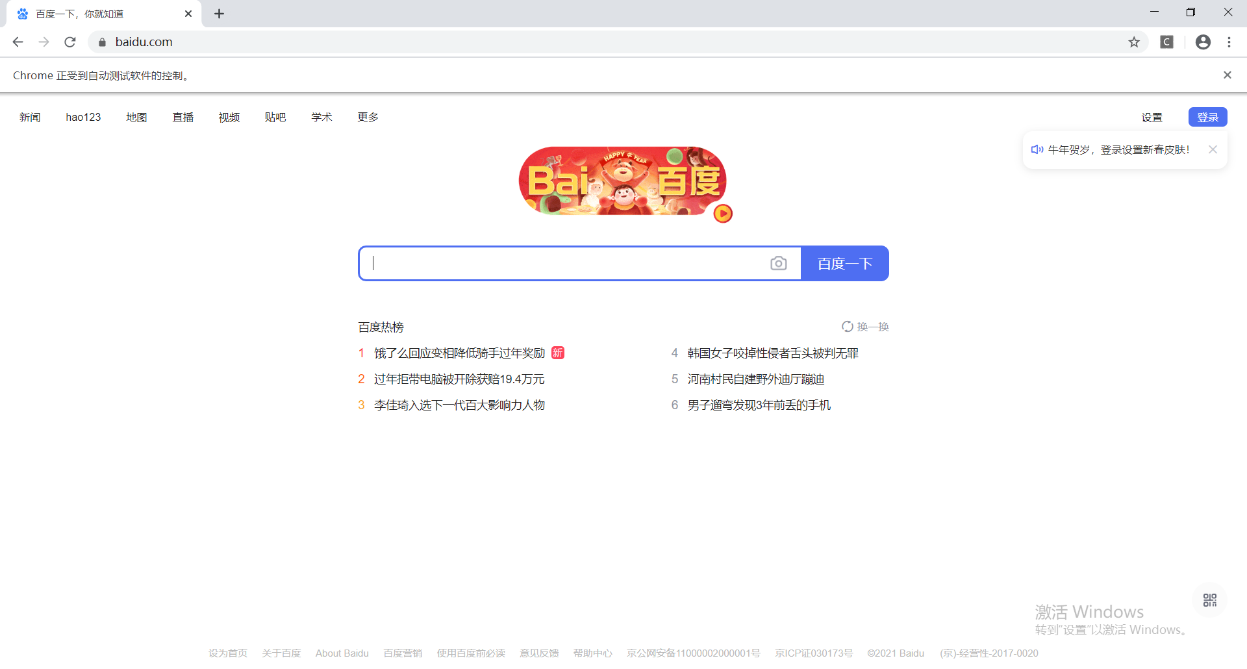Click footer link 京公网安备11000002000001号
The height and width of the screenshot is (669, 1247).
694,653
